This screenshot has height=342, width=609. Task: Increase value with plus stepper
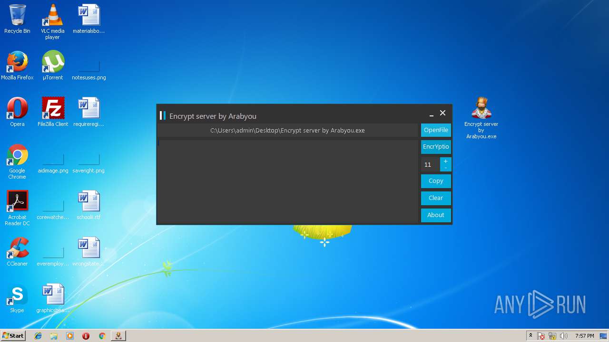pos(445,161)
